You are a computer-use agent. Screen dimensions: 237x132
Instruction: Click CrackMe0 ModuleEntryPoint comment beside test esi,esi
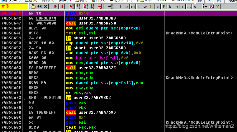click(199, 33)
